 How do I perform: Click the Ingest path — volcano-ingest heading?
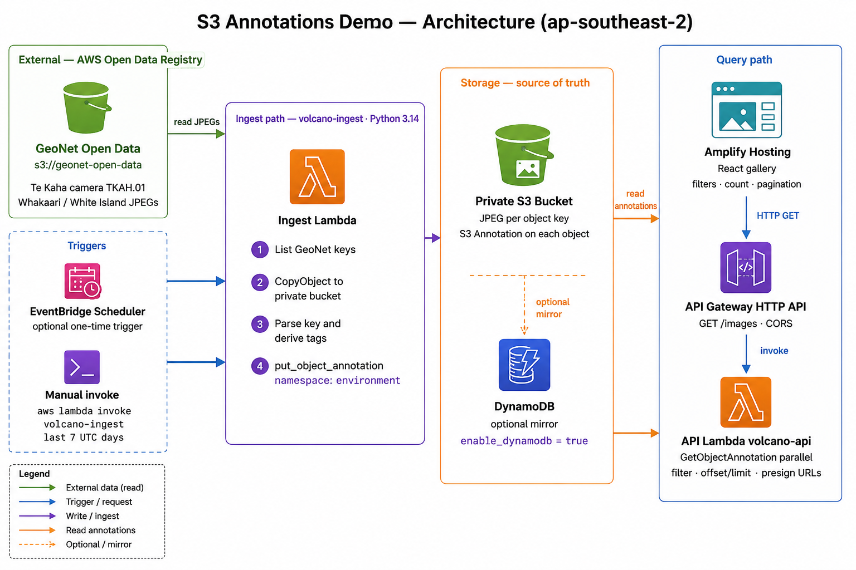coord(327,119)
